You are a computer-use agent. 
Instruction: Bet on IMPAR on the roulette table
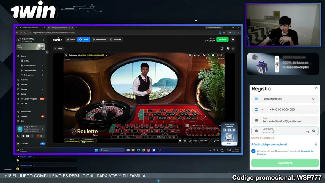(161, 137)
